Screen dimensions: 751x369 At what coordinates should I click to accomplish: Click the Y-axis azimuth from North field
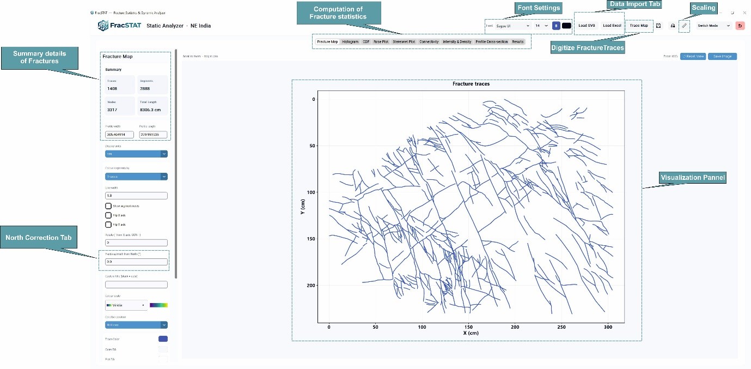136,262
